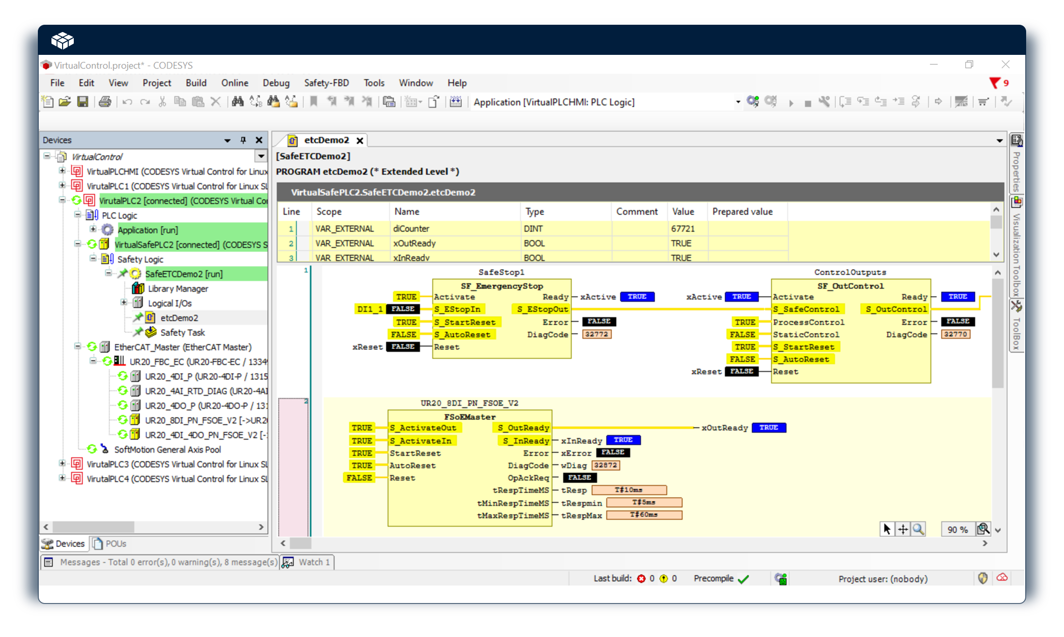Click the Print toolbar icon
Viewport: 1064px width, 637px height.
(x=105, y=102)
